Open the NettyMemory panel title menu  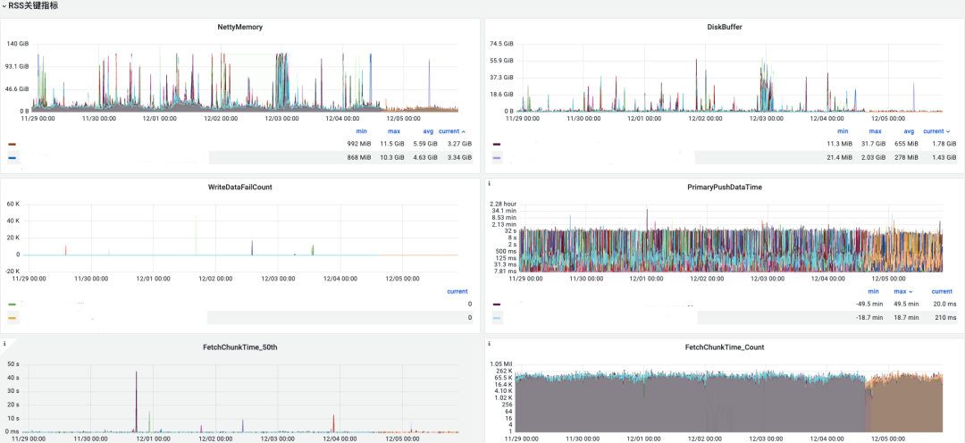(240, 28)
